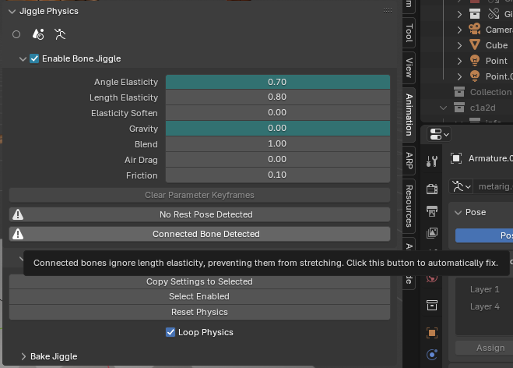
Task: Expand the Gi collection row in outliner
Action: pyautogui.click(x=459, y=14)
